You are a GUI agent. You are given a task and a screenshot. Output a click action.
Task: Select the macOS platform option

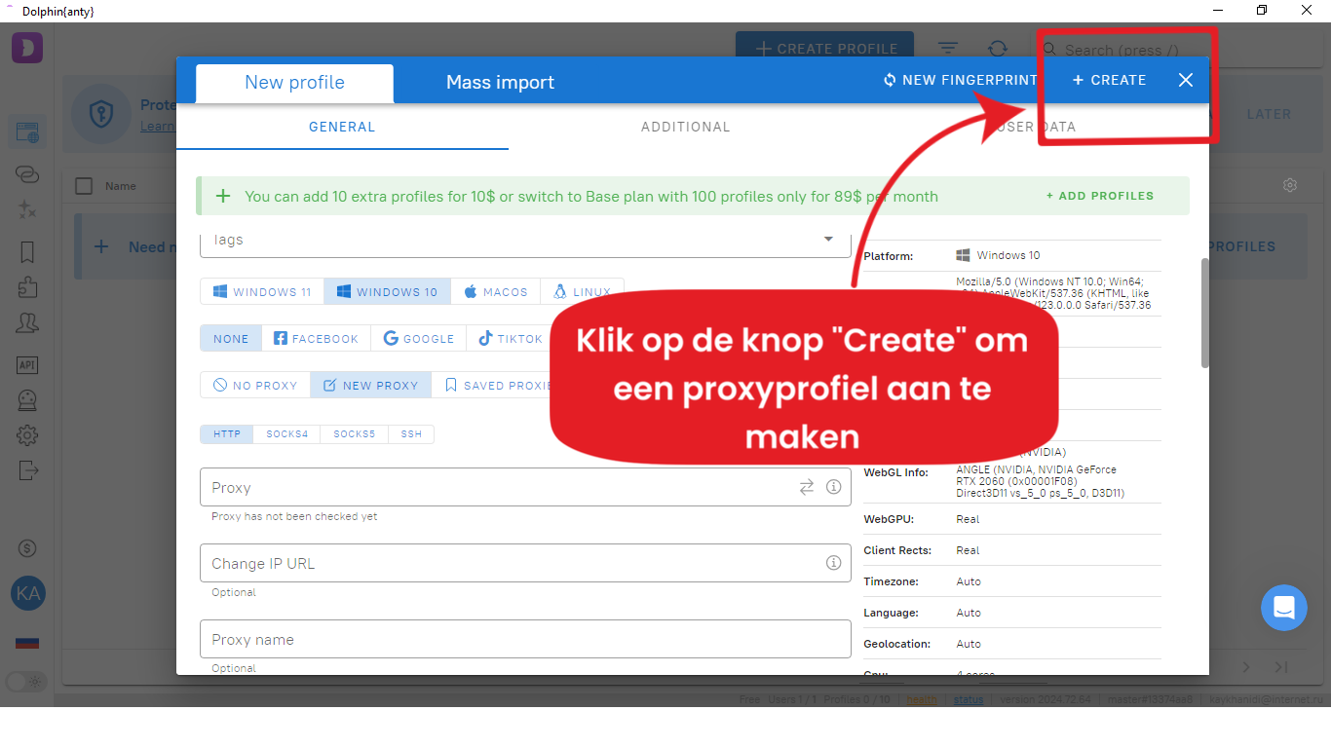[496, 291]
